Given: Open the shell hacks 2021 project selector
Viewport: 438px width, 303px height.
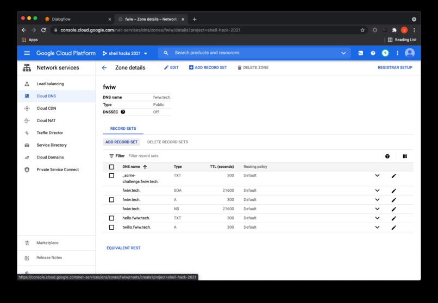Looking at the screenshot, I should click(x=125, y=53).
